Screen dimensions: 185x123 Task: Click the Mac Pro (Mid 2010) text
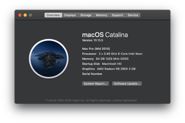[x=96, y=49]
